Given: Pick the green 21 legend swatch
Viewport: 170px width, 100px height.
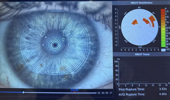Looking at the screenshot, I should (163, 46).
